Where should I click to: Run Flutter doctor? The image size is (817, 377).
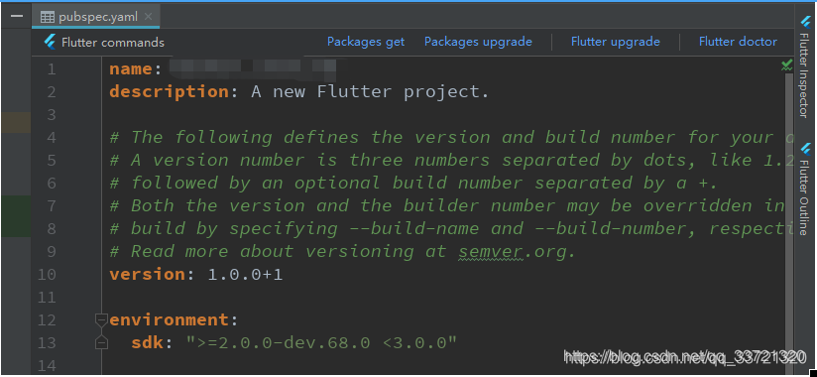tap(738, 42)
